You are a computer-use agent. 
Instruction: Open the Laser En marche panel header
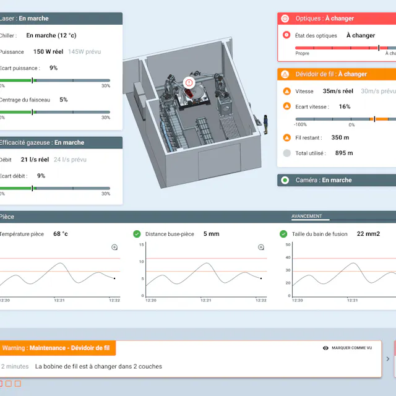coord(61,19)
